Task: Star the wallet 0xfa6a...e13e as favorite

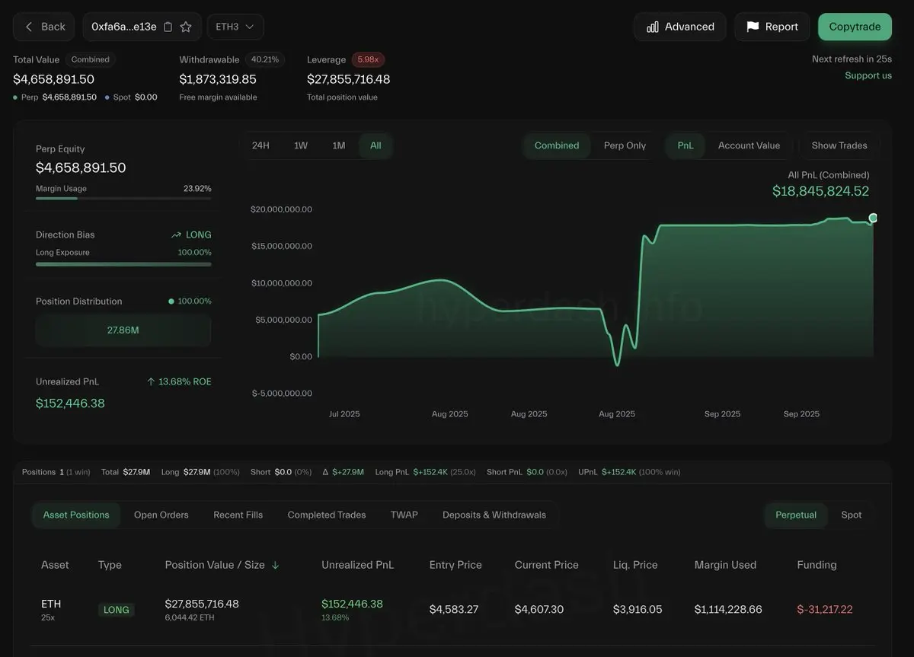Action: tap(186, 27)
